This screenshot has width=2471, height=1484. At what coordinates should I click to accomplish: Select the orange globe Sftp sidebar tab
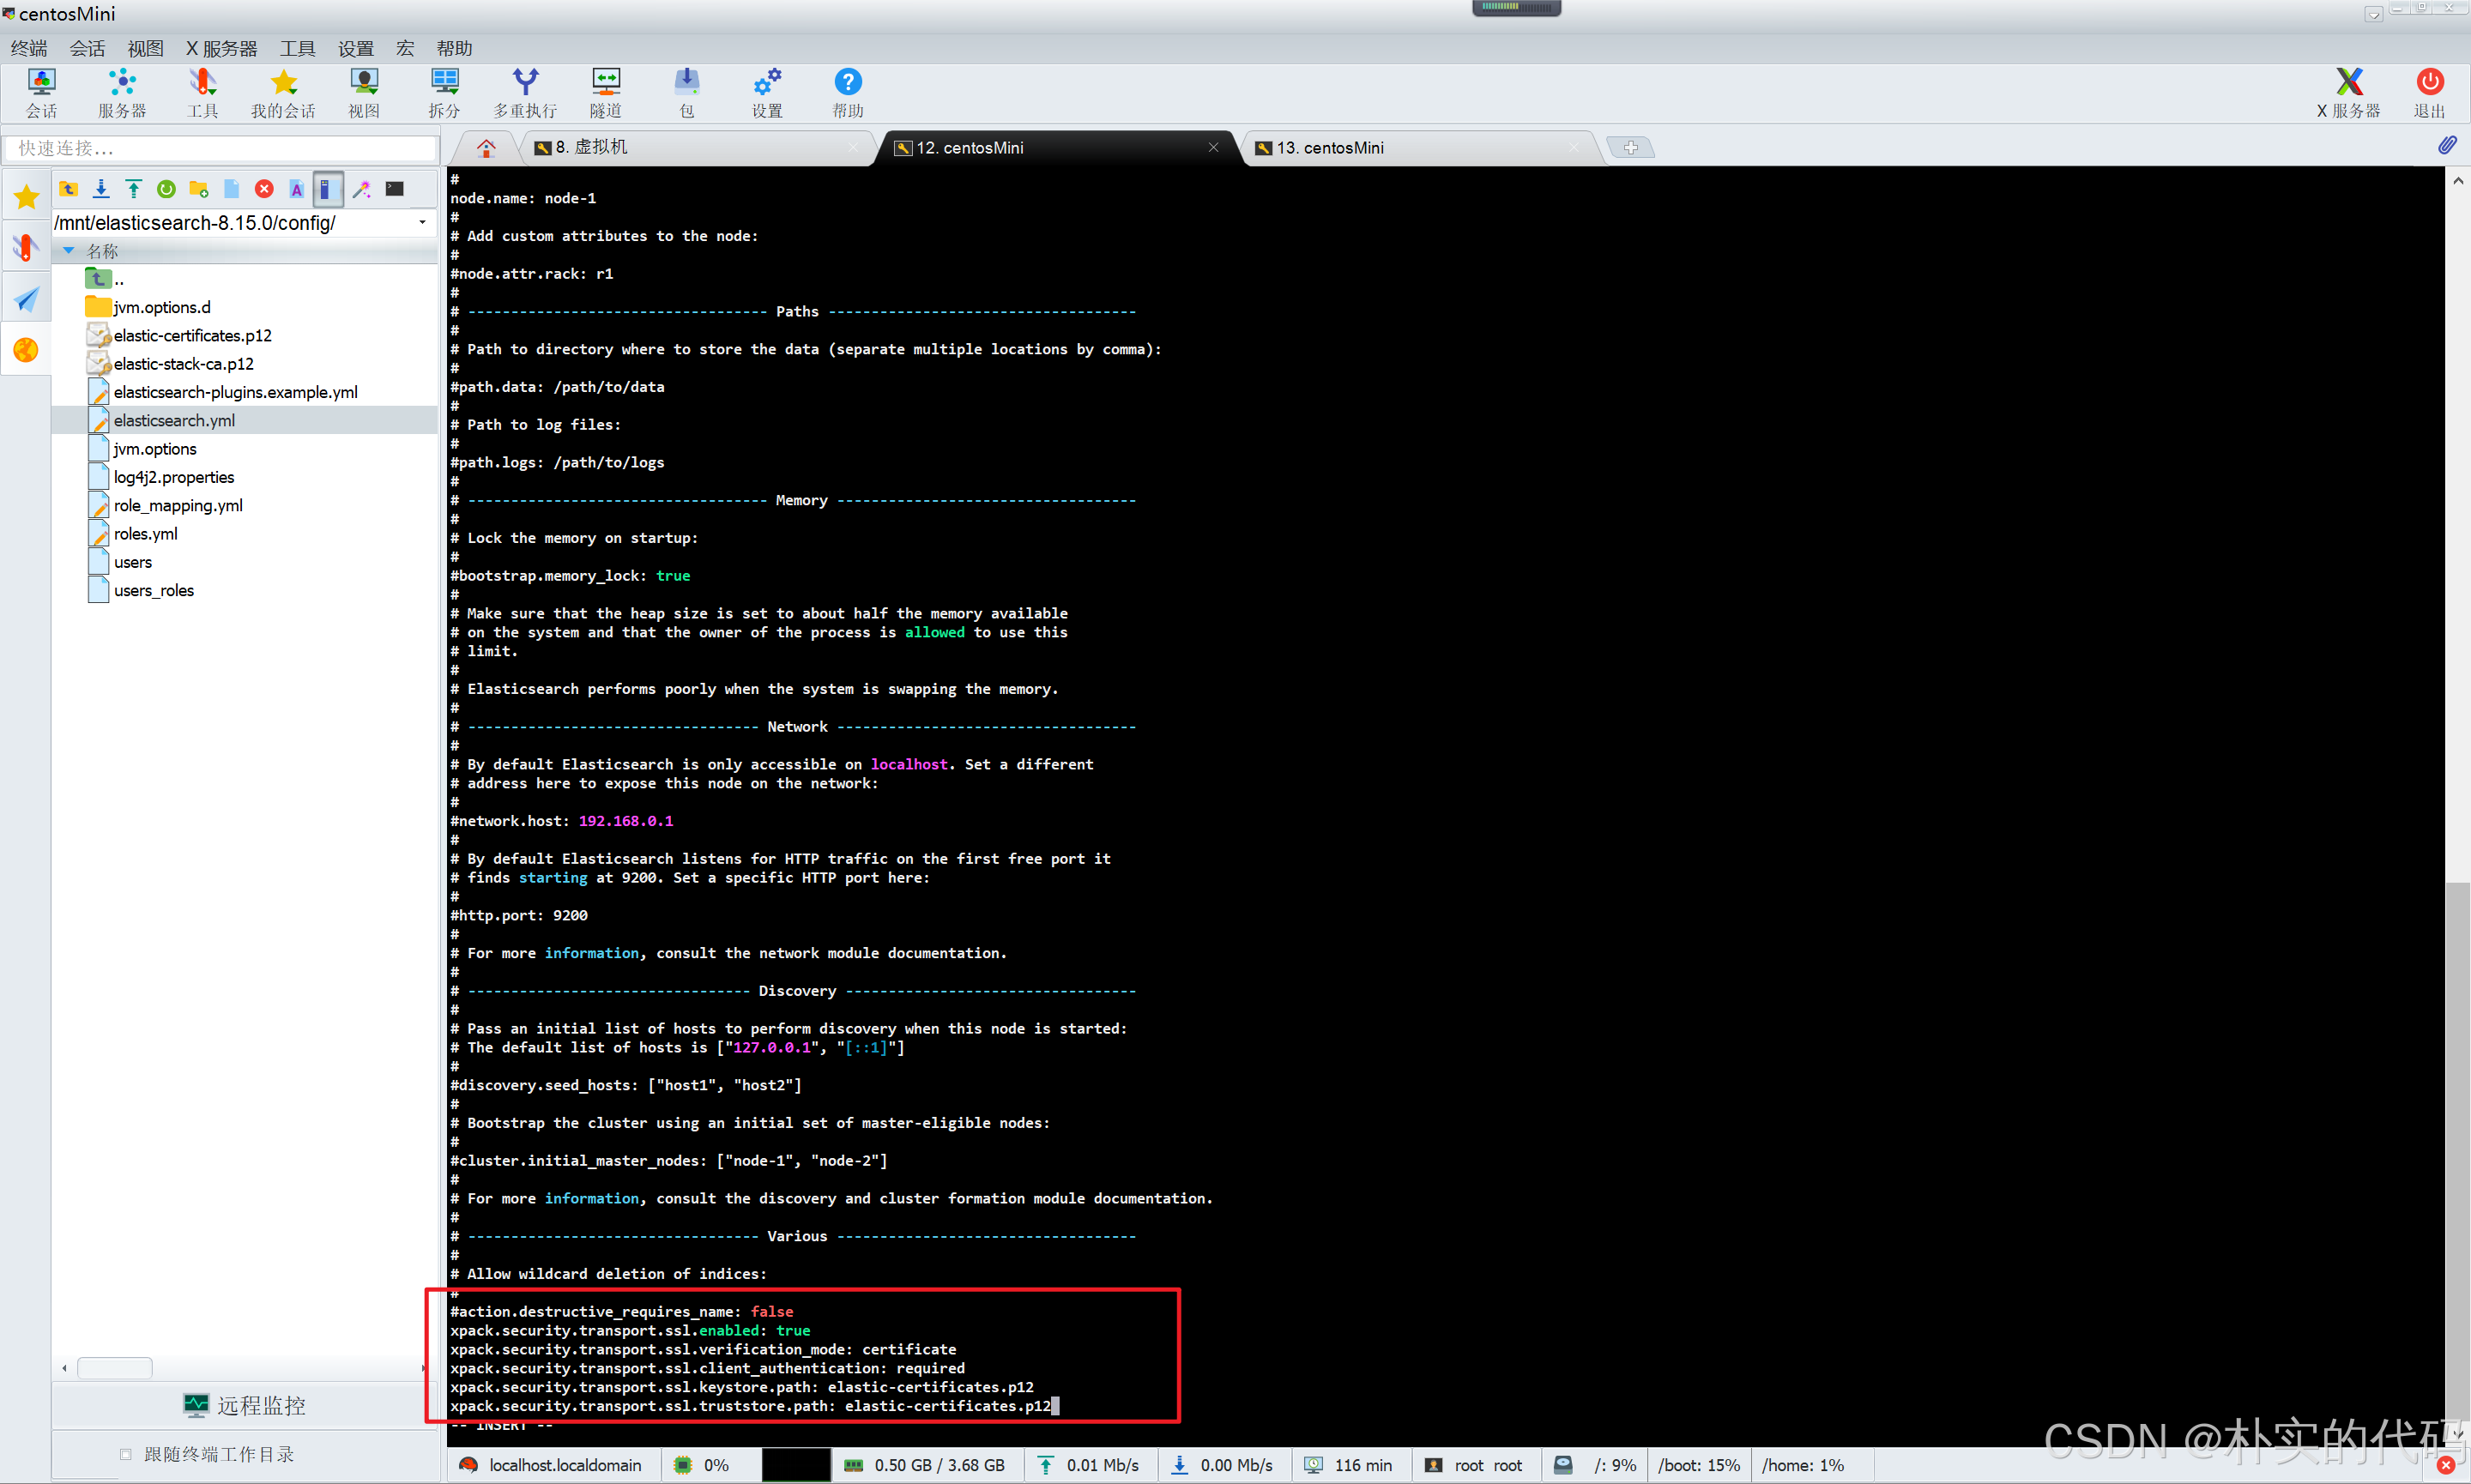[26, 349]
